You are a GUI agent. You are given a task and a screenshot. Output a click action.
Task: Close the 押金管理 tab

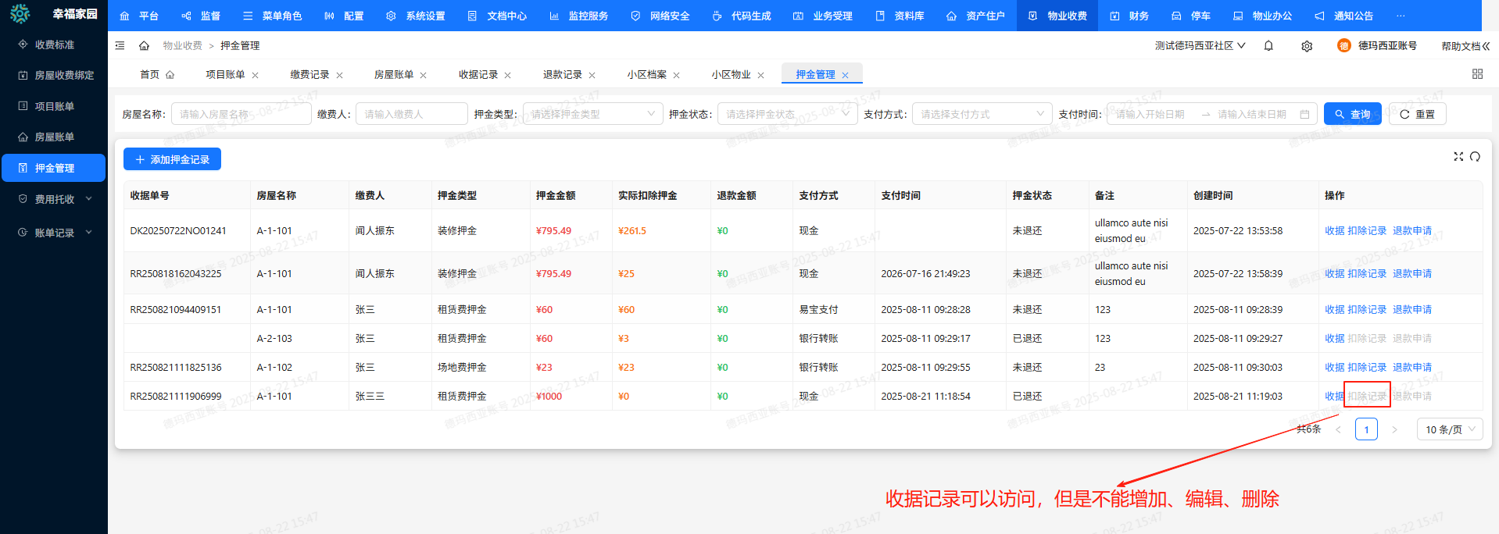(x=845, y=76)
